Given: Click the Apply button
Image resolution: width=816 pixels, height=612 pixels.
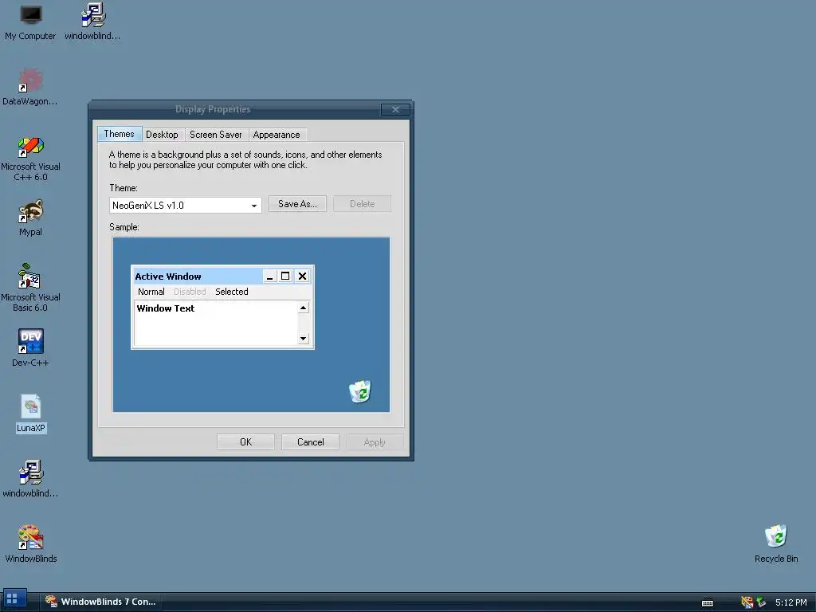Looking at the screenshot, I should pos(375,441).
